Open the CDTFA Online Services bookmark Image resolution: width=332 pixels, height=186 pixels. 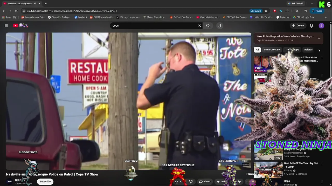(x=235, y=17)
